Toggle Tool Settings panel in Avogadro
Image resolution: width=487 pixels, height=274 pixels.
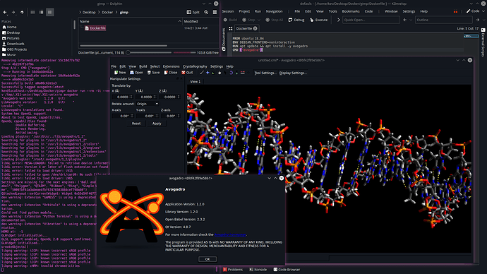(265, 73)
